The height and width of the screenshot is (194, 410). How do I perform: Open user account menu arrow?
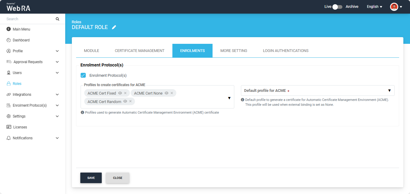[401, 7]
